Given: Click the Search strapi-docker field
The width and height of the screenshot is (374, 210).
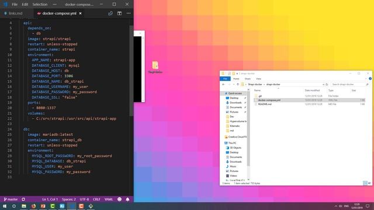Looking at the screenshot, I should point(350,85).
